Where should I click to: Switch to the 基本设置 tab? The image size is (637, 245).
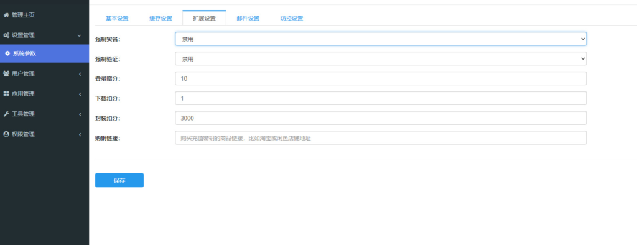click(x=117, y=18)
